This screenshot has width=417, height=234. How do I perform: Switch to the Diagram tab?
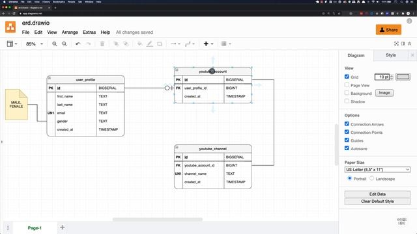pos(356,55)
